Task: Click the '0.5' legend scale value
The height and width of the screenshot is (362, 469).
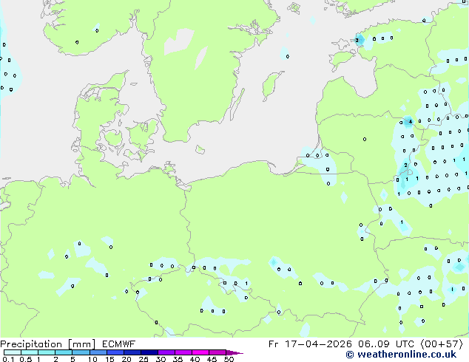Action: [26, 359]
